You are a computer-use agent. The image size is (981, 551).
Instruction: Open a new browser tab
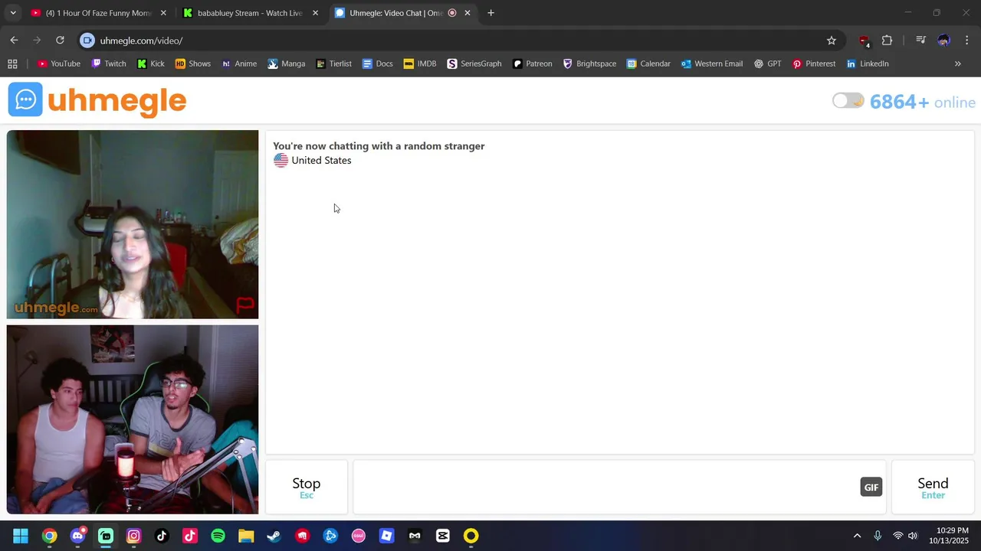pos(490,13)
